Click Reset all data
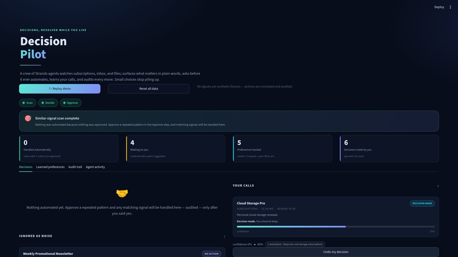 pyautogui.click(x=149, y=89)
